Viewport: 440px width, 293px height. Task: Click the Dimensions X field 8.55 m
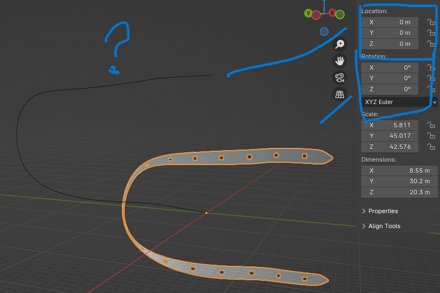[400, 171]
